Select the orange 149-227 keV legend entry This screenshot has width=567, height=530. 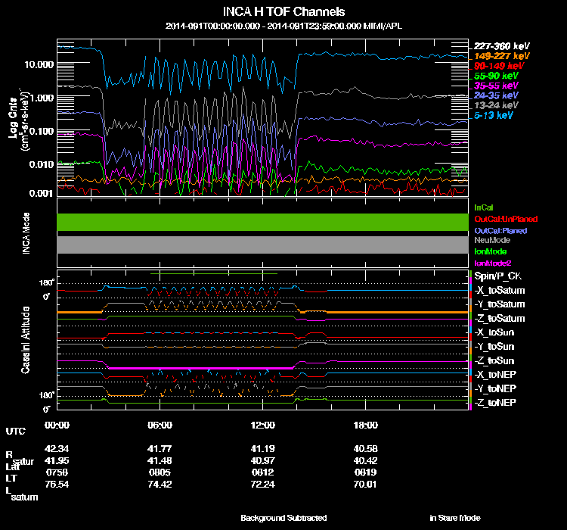(499, 56)
